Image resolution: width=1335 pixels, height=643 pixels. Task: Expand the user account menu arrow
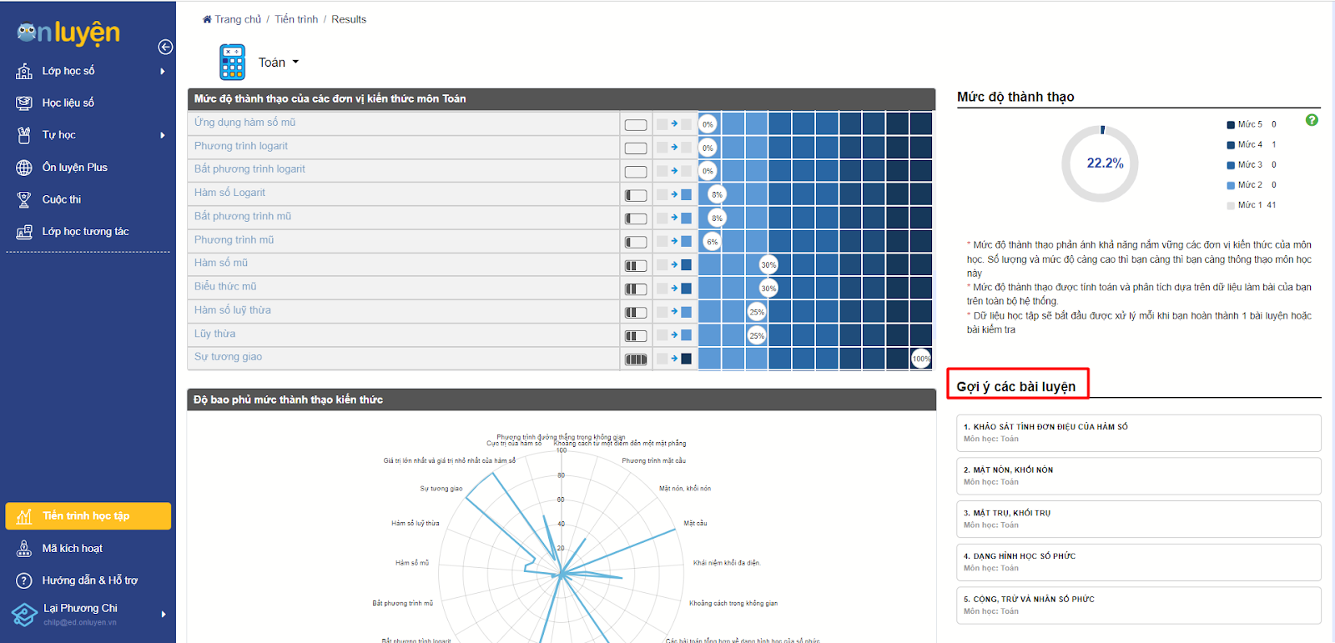164,615
